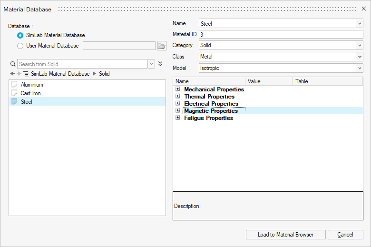Click the browse folder icon for User Material Database

coord(162,46)
